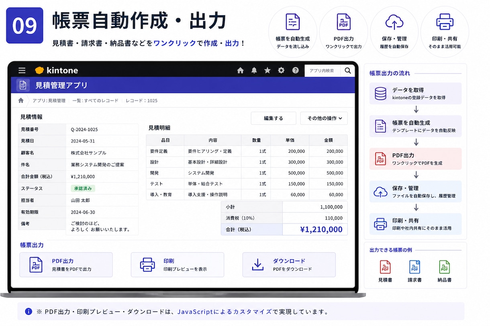Image resolution: width=490 pixels, height=326 pixels.
Task: Click the red 見積書 PDF icon
Action: pos(385,267)
